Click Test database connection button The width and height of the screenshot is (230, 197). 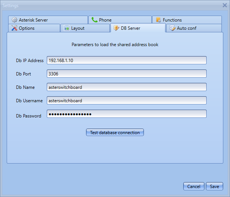(x=115, y=132)
